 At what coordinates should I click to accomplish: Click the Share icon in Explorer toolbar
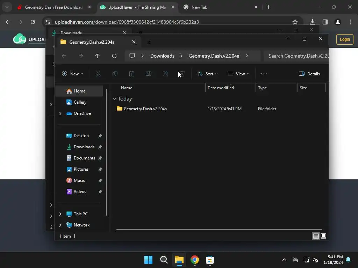165,74
